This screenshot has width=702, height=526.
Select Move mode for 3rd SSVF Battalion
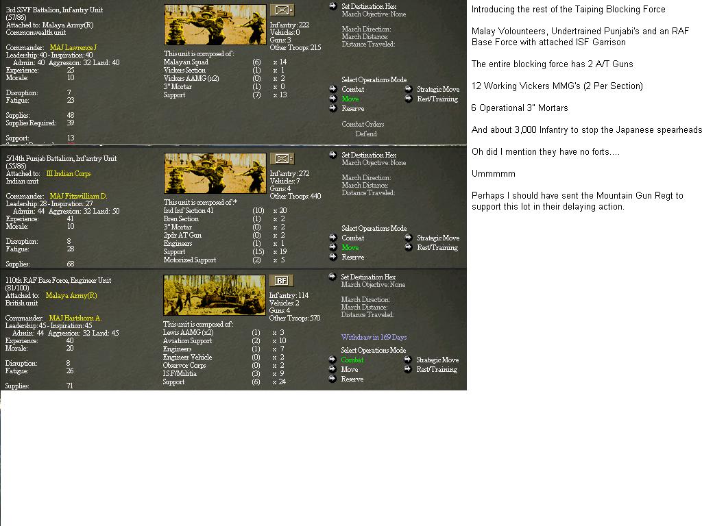point(350,99)
